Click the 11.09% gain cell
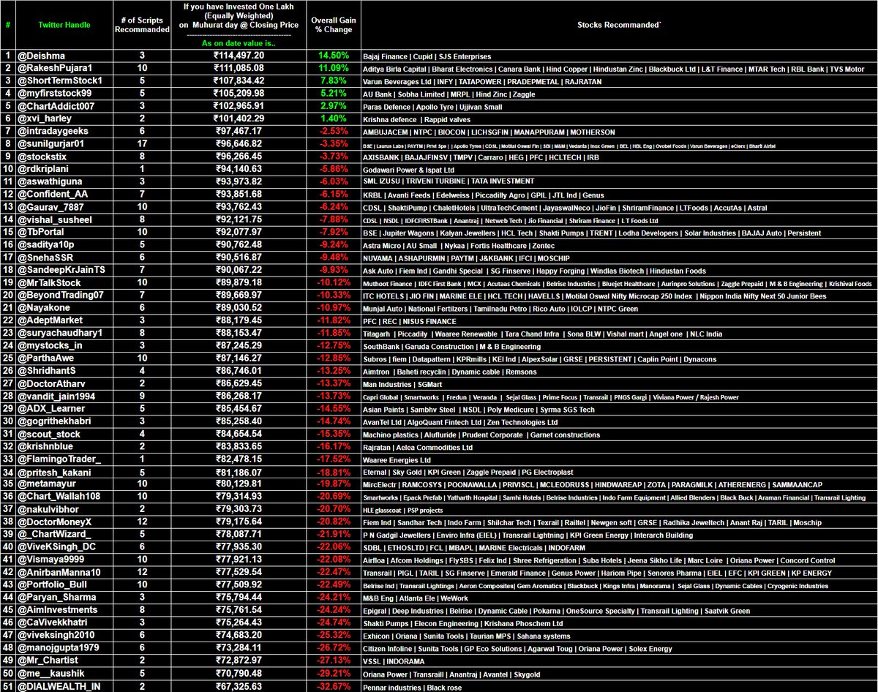Screen dimensions: 878x692 click(x=333, y=69)
